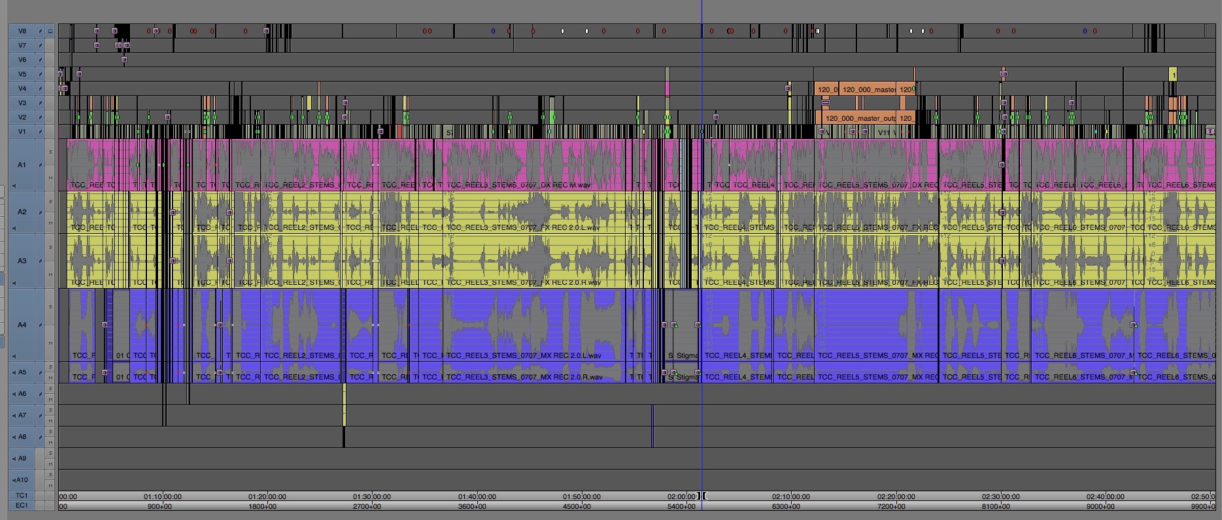The width and height of the screenshot is (1222, 520).
Task: Click the sync lock icon for V8
Action: (x=41, y=31)
